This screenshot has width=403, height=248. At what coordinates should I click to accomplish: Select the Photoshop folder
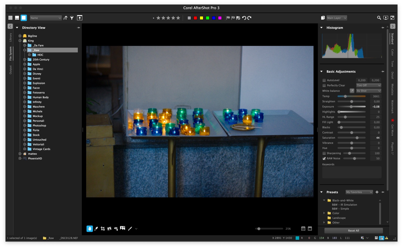tap(39, 126)
